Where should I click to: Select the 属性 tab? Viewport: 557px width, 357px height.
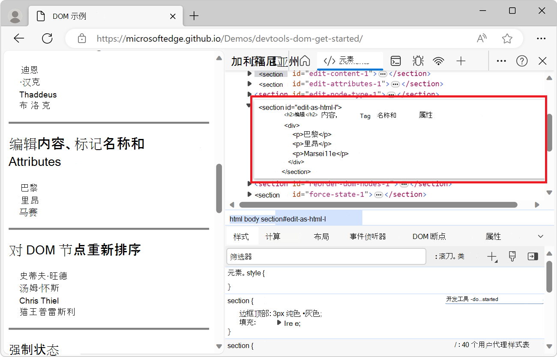(493, 236)
